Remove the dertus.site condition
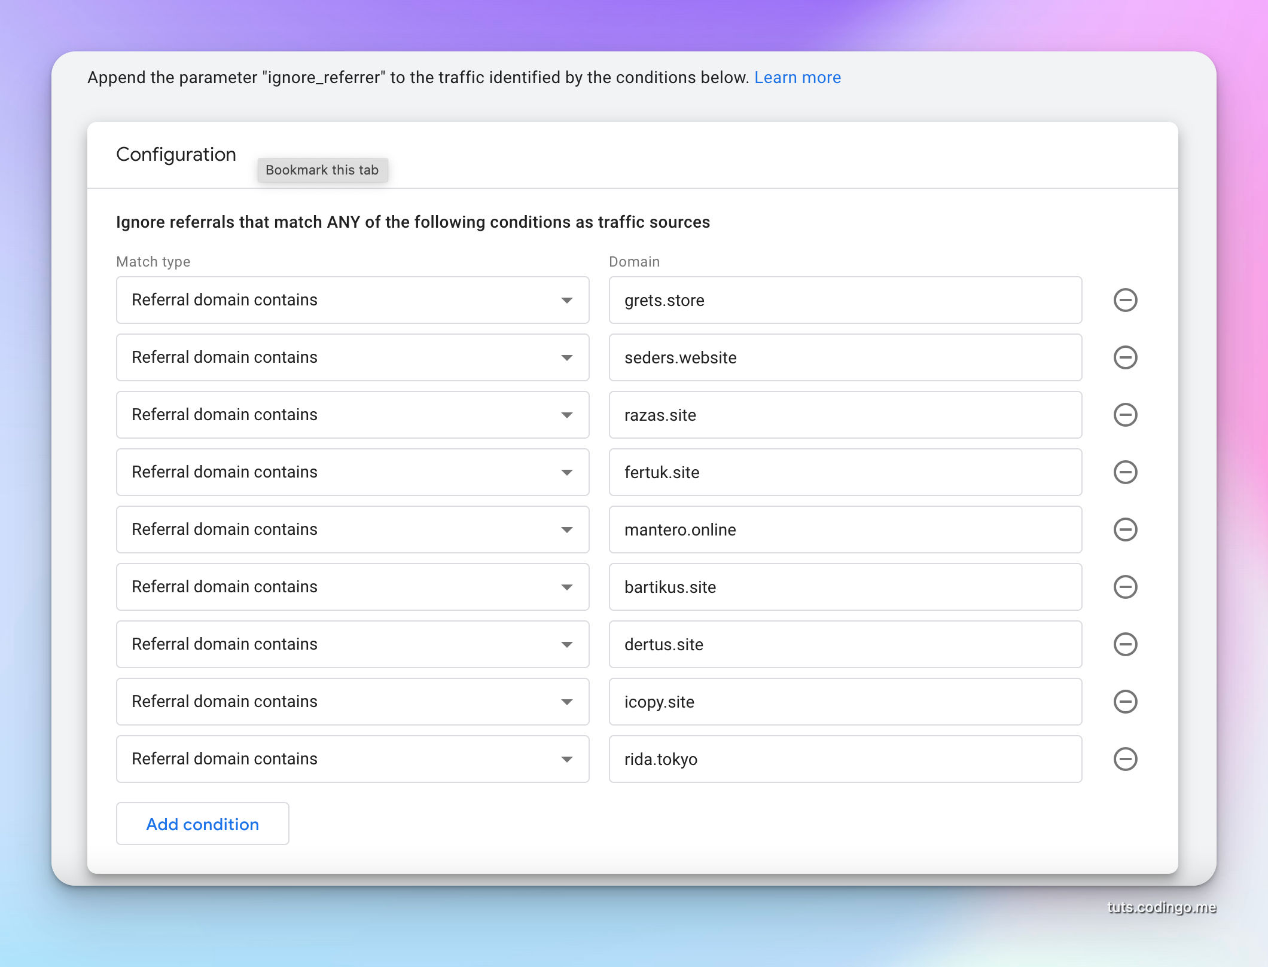1268x967 pixels. [1125, 644]
